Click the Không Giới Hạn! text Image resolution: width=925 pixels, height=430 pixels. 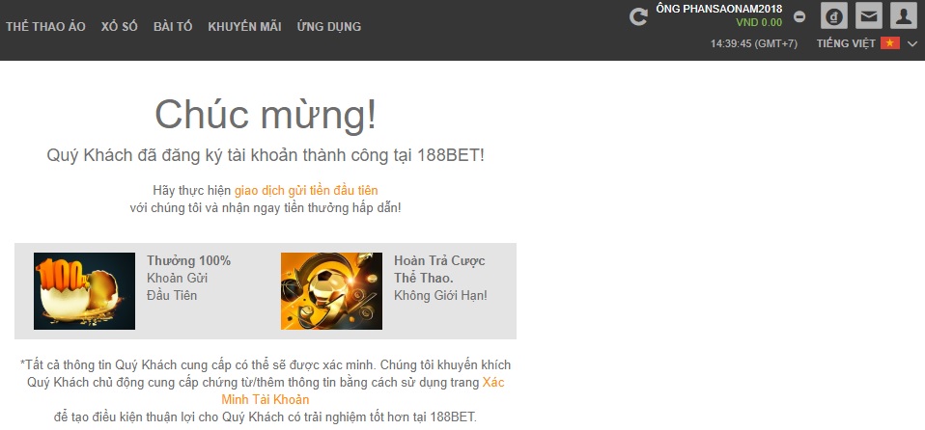(x=440, y=296)
